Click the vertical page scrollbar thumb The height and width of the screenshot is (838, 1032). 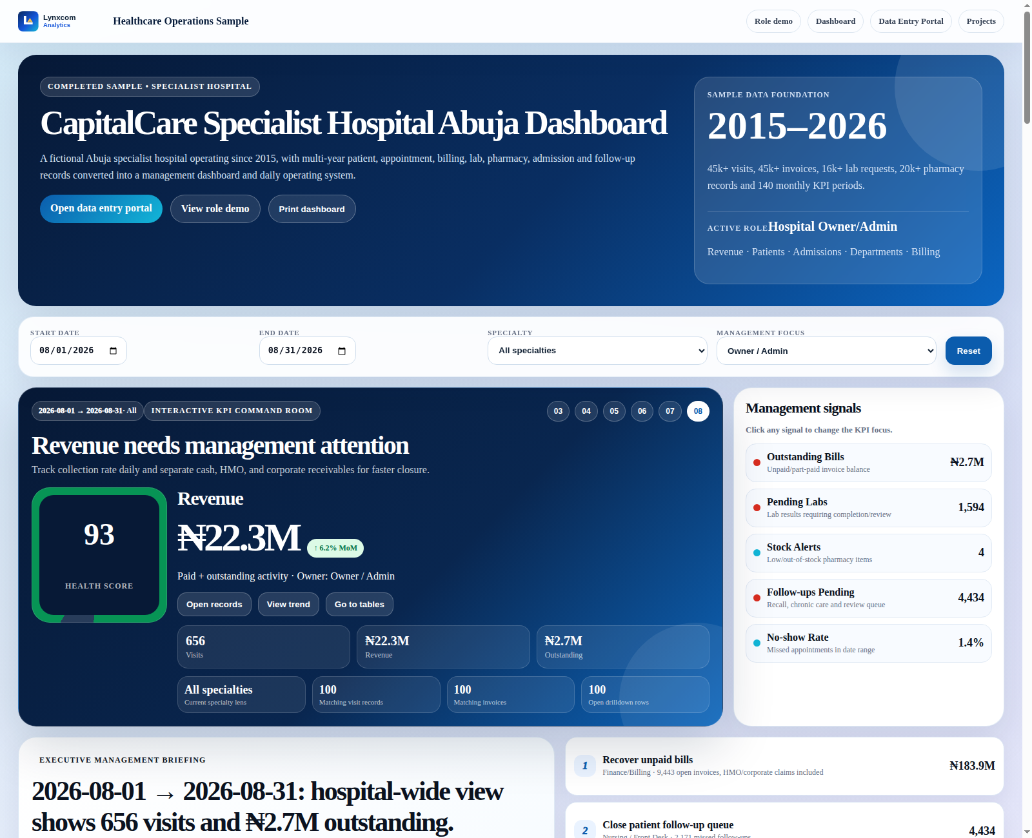point(1027,68)
